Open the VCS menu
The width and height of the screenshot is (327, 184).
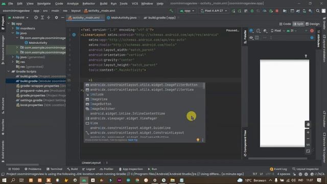click(x=135, y=4)
